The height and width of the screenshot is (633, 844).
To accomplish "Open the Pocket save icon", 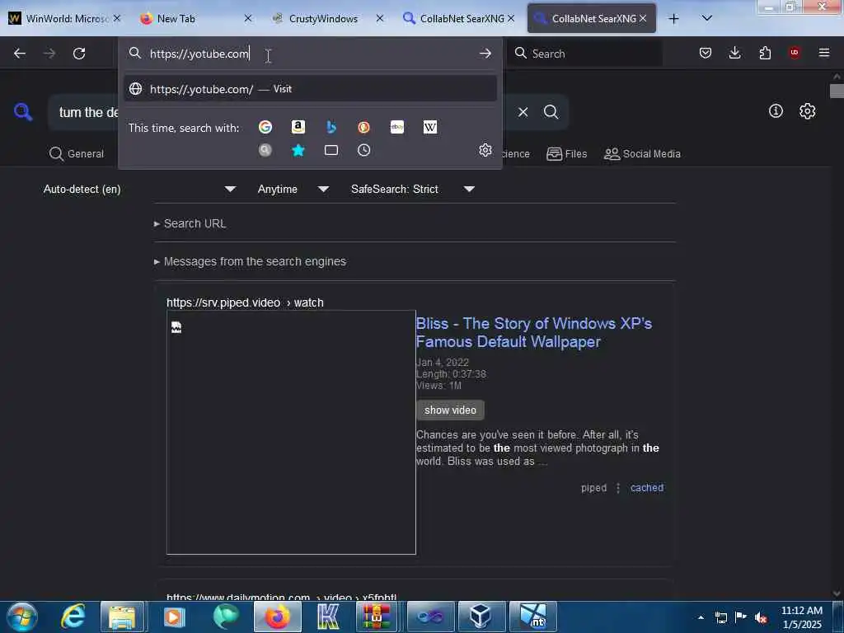I will click(x=706, y=53).
